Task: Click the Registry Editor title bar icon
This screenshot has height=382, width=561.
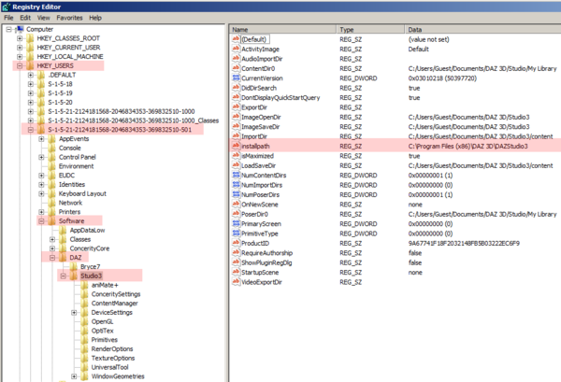Action: coord(7,7)
